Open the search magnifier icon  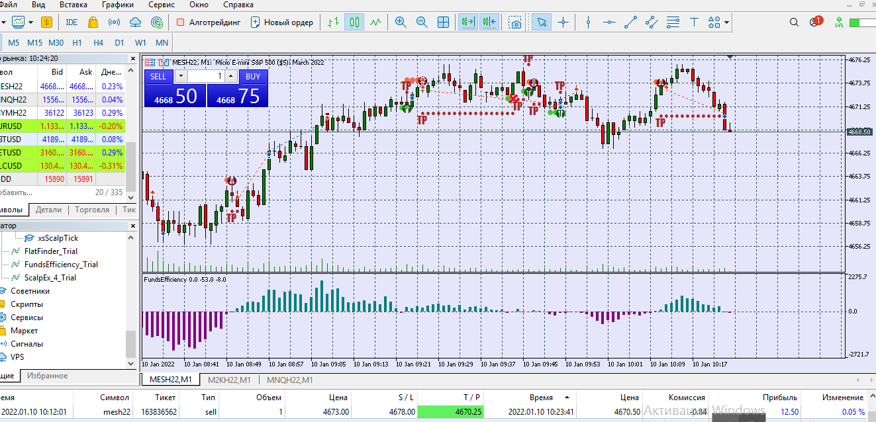point(795,22)
